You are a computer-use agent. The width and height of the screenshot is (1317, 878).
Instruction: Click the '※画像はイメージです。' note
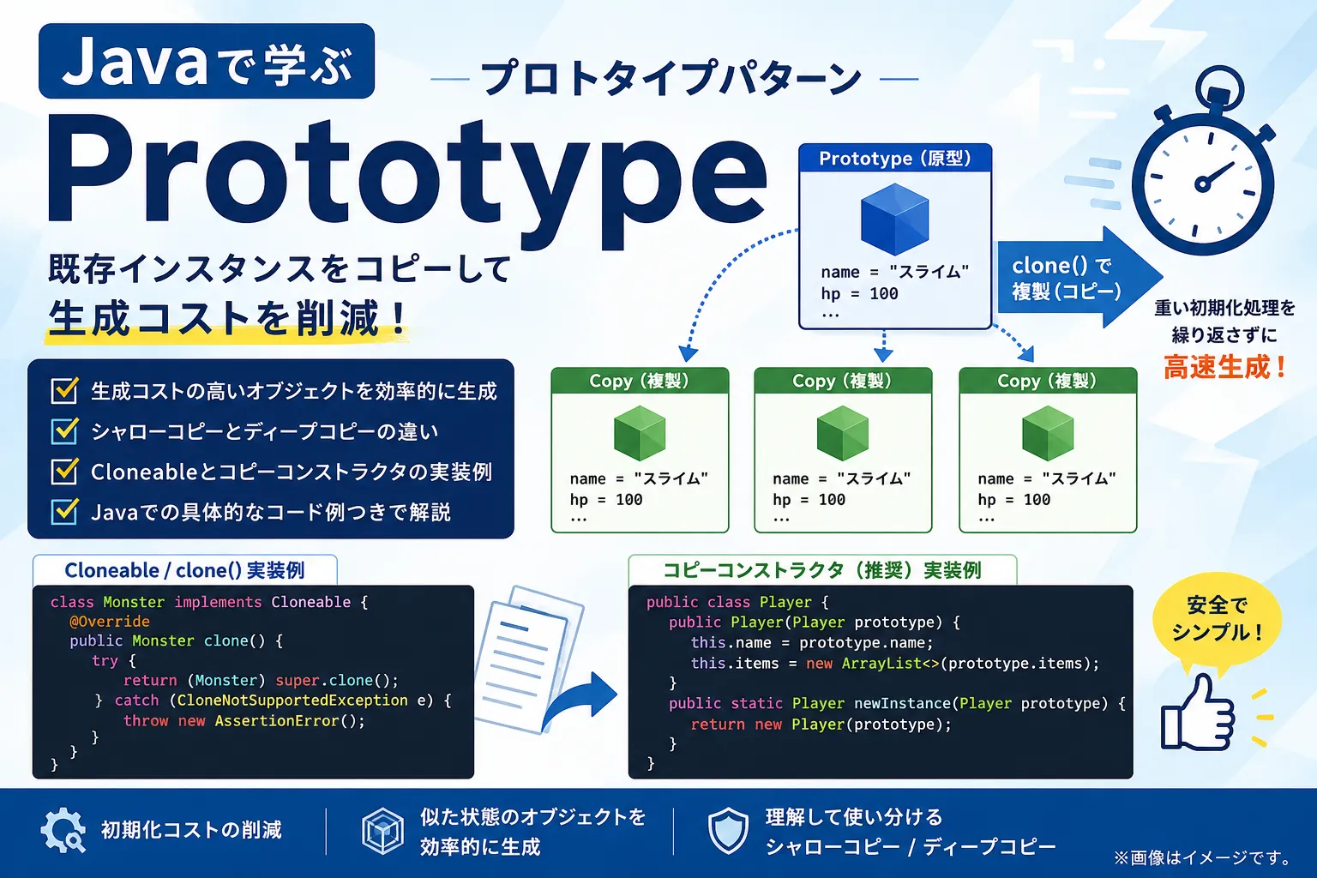point(1203,857)
